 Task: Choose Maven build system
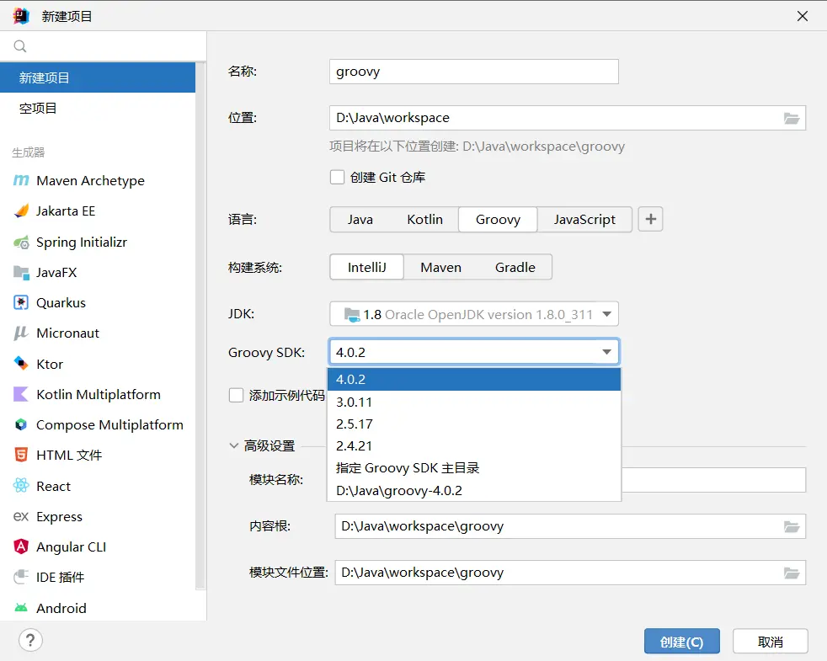click(x=441, y=268)
